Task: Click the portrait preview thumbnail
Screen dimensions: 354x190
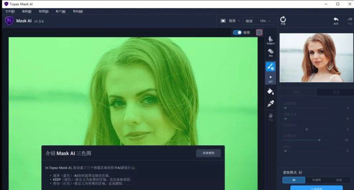Action: coord(316,58)
